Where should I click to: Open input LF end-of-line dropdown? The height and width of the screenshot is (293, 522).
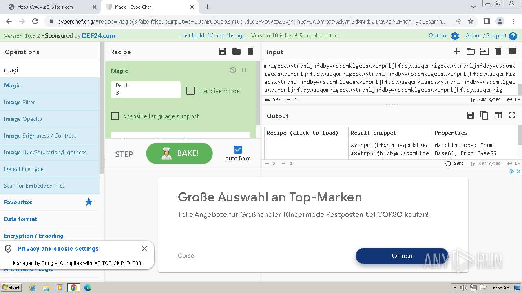(x=513, y=99)
